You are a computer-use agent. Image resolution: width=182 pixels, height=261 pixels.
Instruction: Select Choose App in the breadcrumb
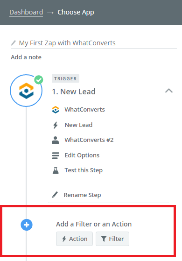click(76, 12)
